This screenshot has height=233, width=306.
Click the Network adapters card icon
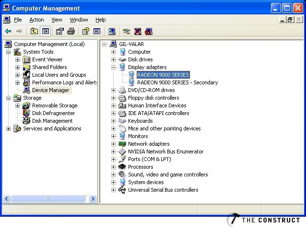pyautogui.click(x=122, y=144)
